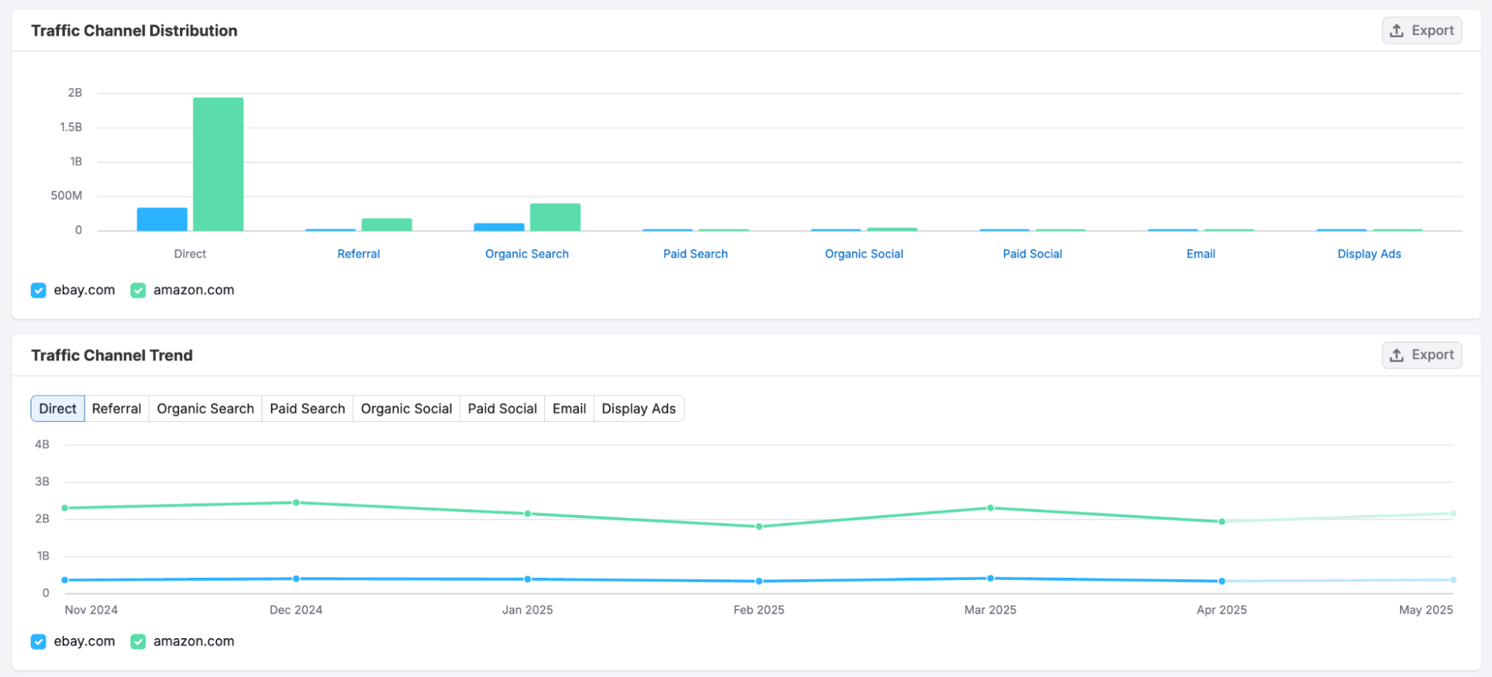The image size is (1492, 677).
Task: Toggle the amazon.com checkbox below the trend chart
Action: (137, 641)
